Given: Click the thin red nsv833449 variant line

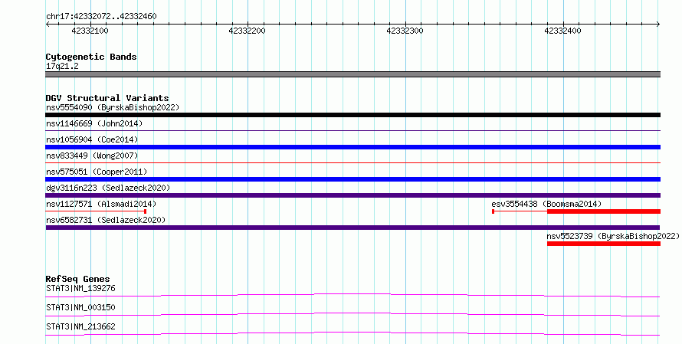Looking at the screenshot, I should [352, 162].
